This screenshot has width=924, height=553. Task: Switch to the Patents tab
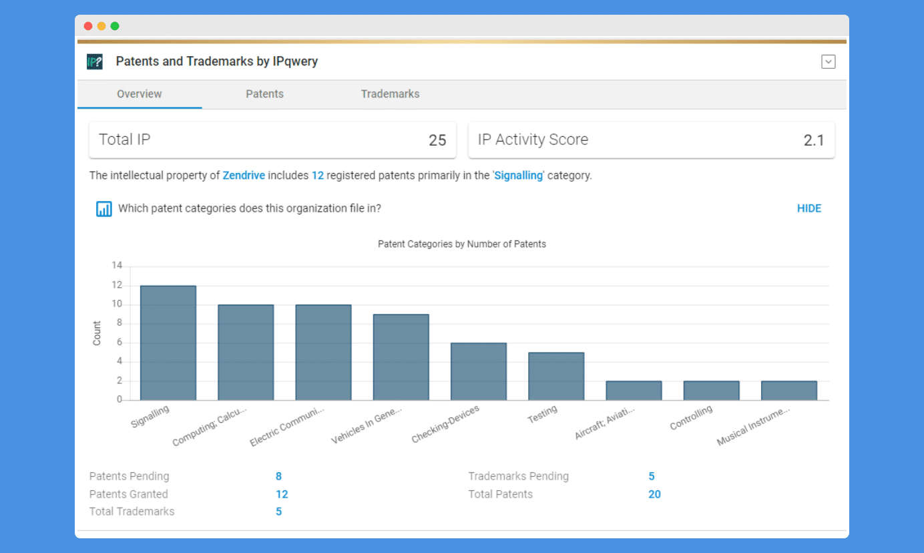pos(264,94)
